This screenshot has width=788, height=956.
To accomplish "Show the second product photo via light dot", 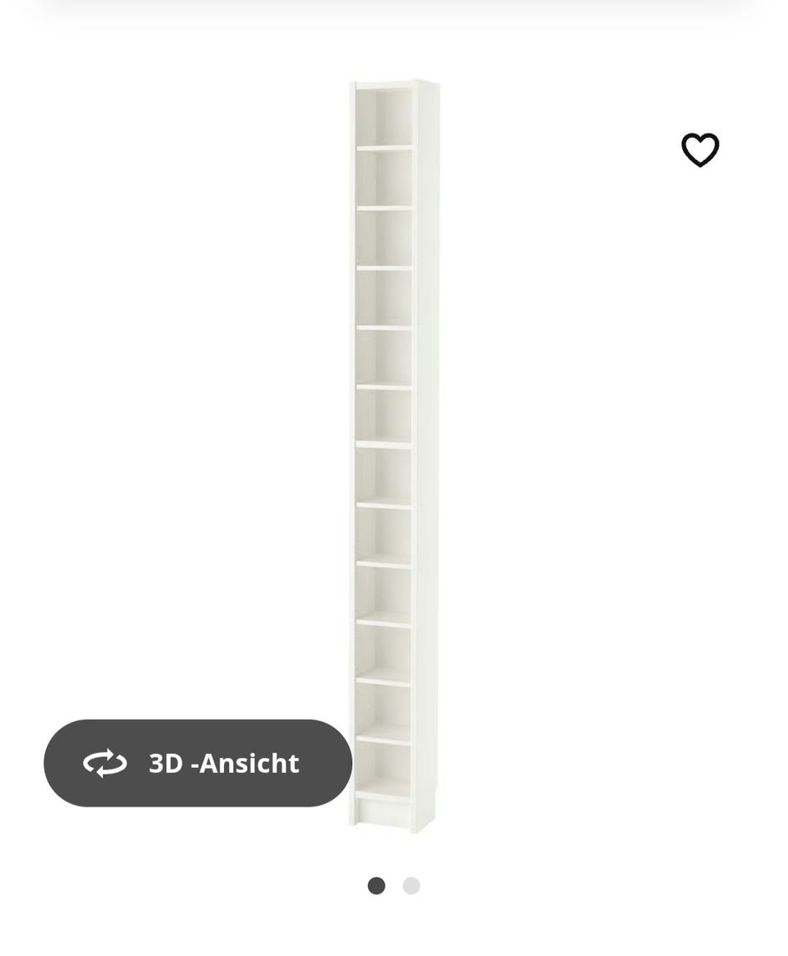I will tap(411, 885).
